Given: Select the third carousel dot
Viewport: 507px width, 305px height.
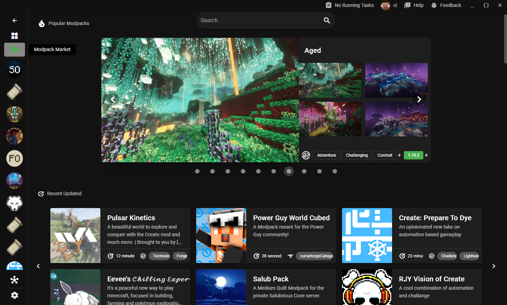Looking at the screenshot, I should 228,171.
